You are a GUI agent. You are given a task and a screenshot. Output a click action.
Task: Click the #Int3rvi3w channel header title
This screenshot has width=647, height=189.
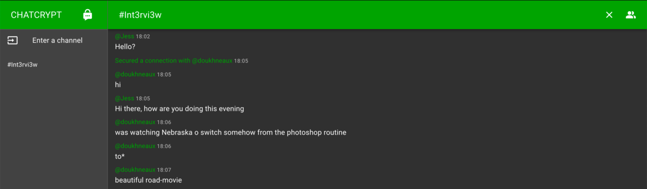(140, 15)
